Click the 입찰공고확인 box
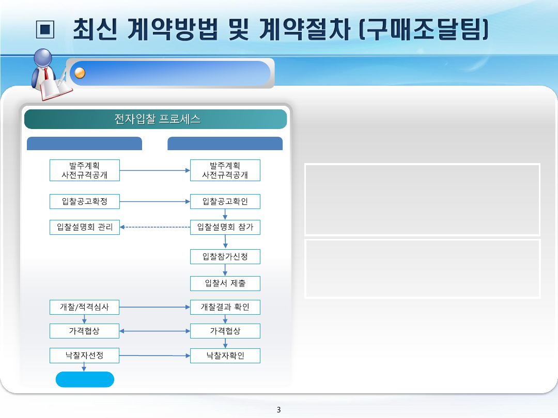 point(225,202)
